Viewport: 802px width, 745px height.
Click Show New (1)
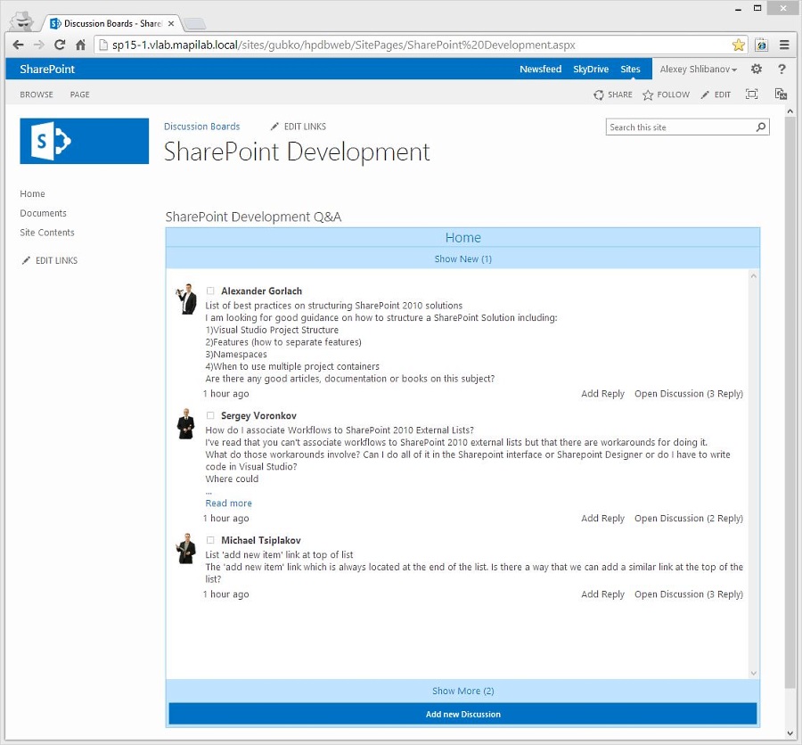462,259
